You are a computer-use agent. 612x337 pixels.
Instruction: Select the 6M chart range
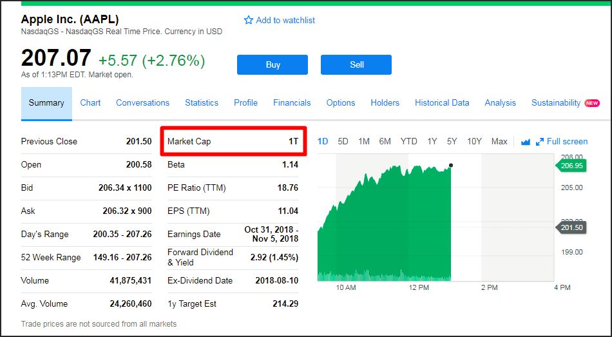385,141
